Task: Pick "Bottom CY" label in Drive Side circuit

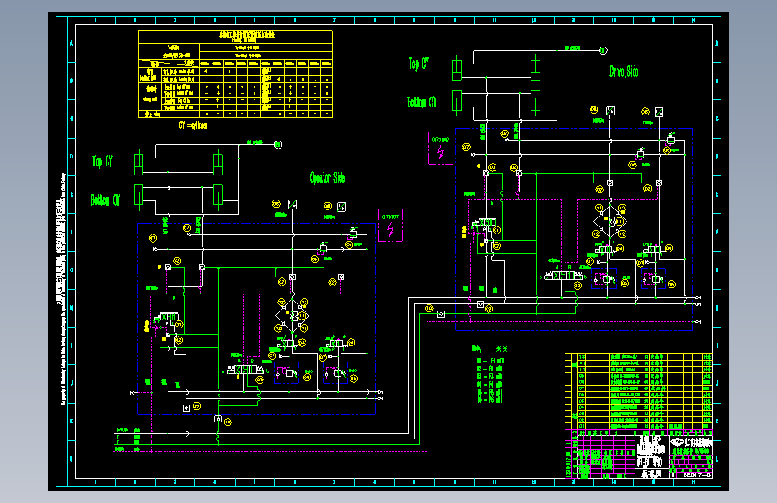Action: coord(422,103)
